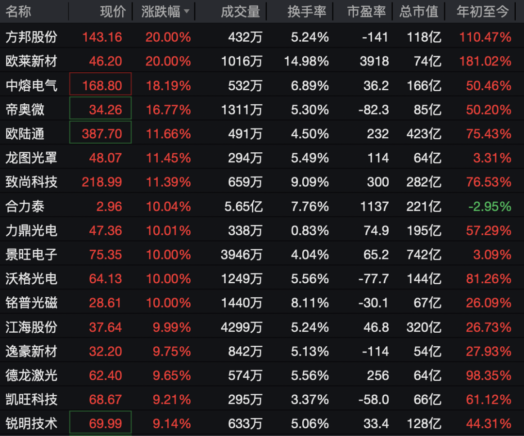
Task: Click the boxed 69.99 price of 锐明技术
Action: coord(101,423)
